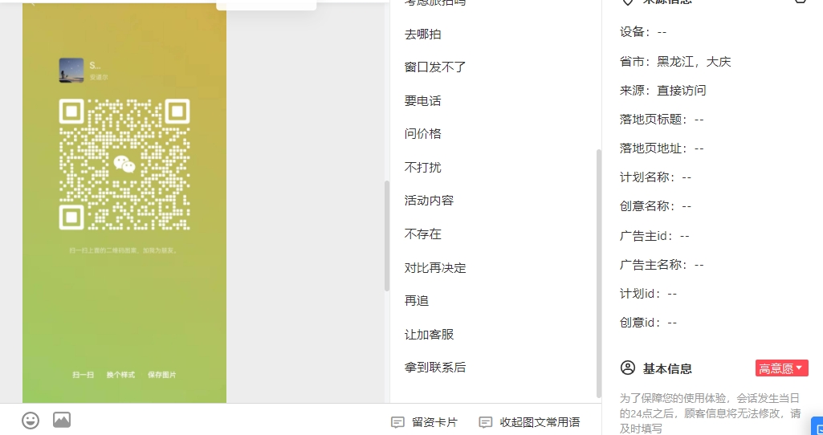Click the WeChat QR code image

pyautogui.click(x=124, y=165)
